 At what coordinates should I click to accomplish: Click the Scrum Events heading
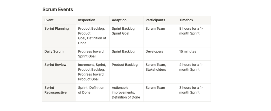pyautogui.click(x=58, y=9)
